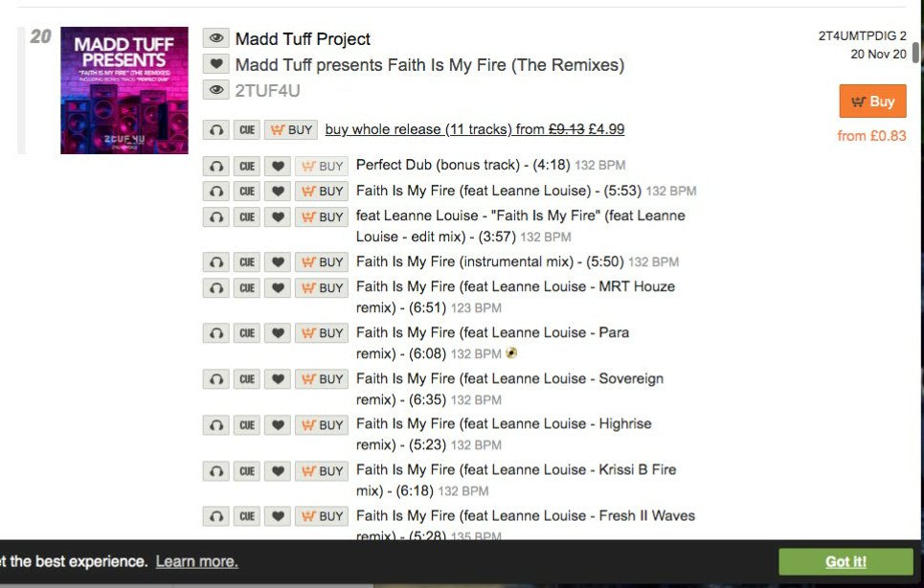
Task: Play the whole release preview headphones icon
Action: click(x=216, y=129)
